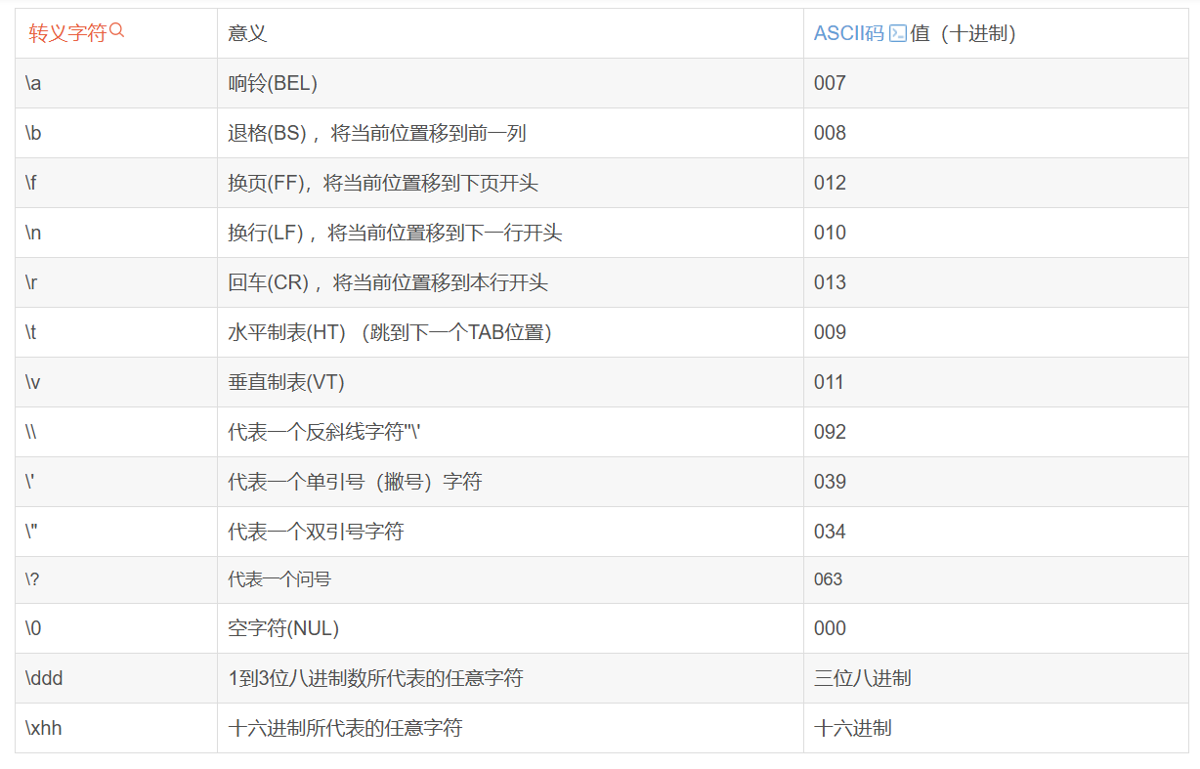Click the 空字符(NUL) meaning cell
This screenshot has height=769, width=1200.
510,628
